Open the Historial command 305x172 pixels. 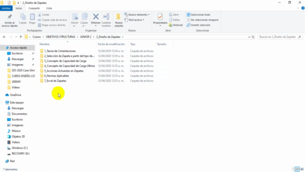(x=176, y=25)
